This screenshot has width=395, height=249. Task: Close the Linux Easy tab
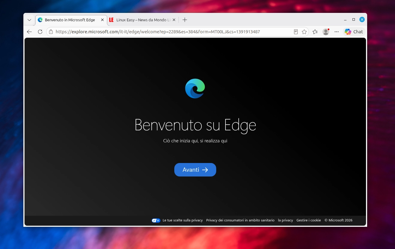click(174, 20)
